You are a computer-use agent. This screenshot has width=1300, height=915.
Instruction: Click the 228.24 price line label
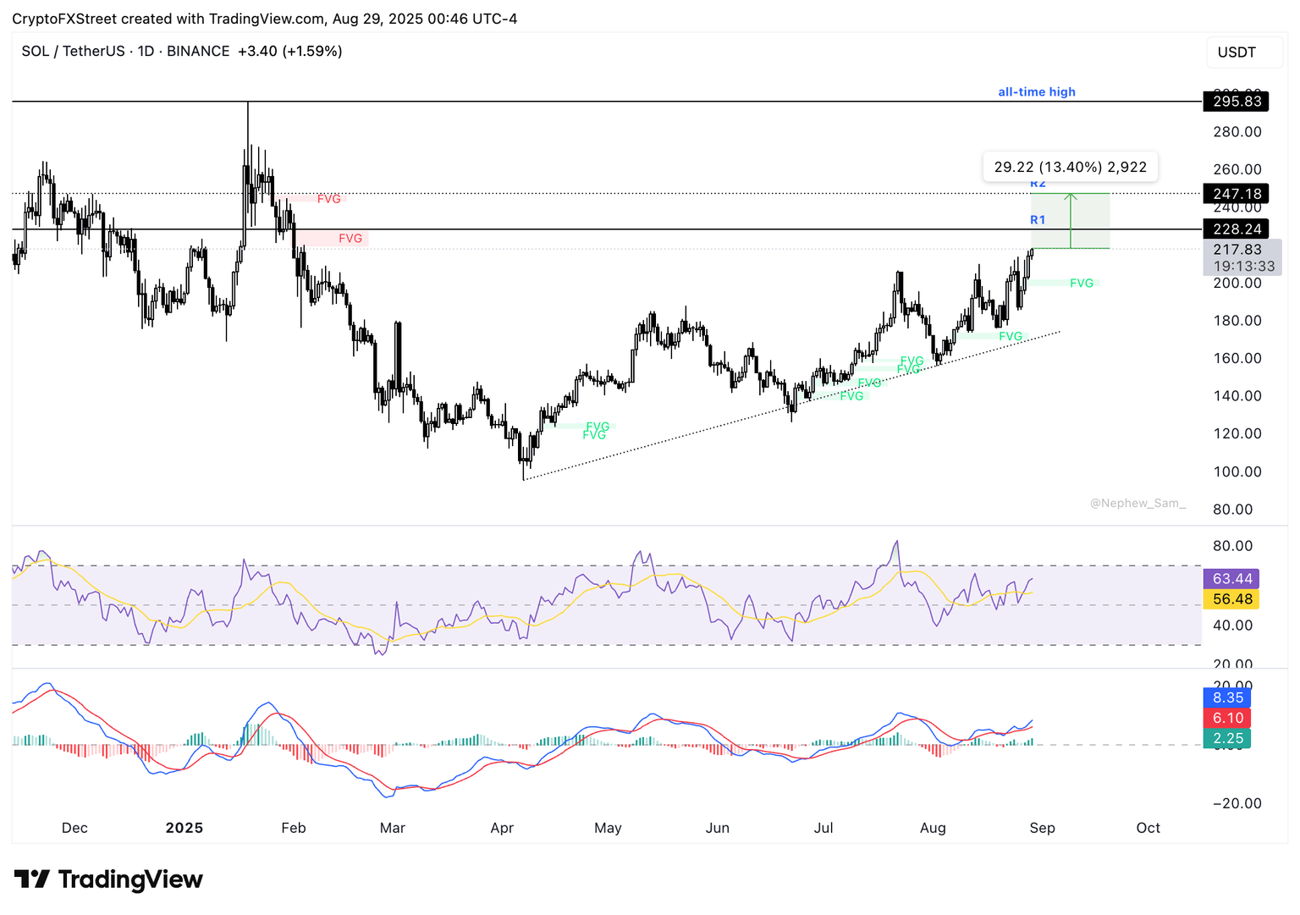[1236, 229]
